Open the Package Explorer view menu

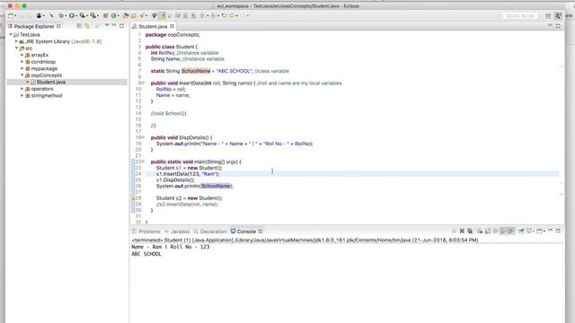(x=107, y=26)
